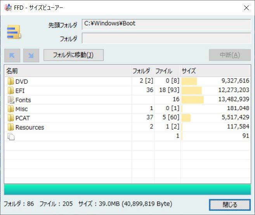The width and height of the screenshot is (255, 215).
Task: Click file count 0 [8] in DVD row
Action: pyautogui.click(x=173, y=80)
